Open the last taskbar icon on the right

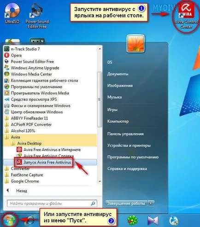174,221
